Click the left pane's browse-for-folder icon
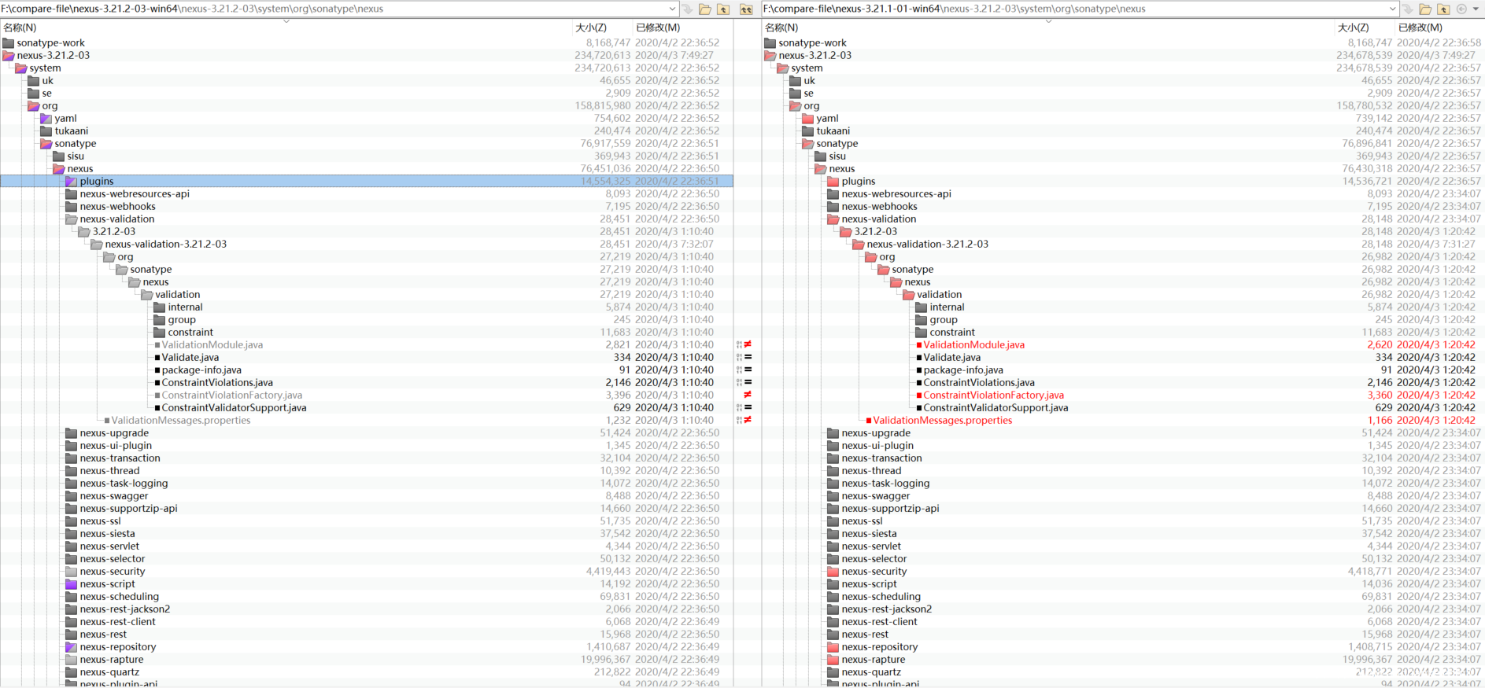Image resolution: width=1485 pixels, height=688 pixels. coord(705,9)
